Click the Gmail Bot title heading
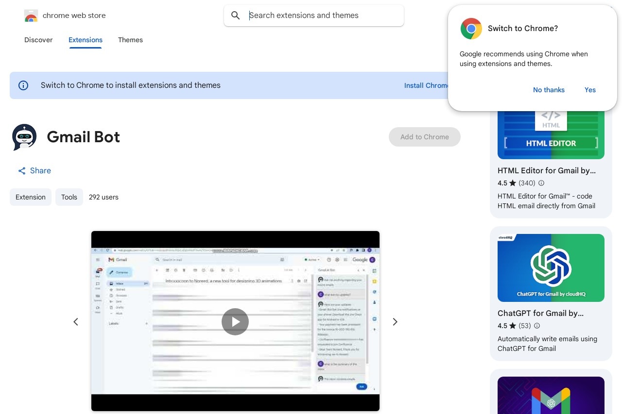Screen dimensions: 622x414 coord(83,137)
